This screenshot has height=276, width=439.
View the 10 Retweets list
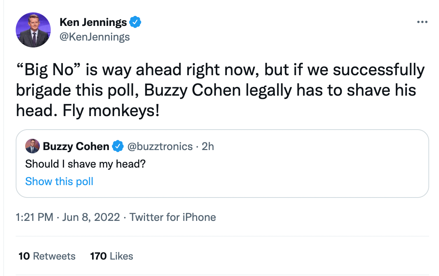[47, 256]
